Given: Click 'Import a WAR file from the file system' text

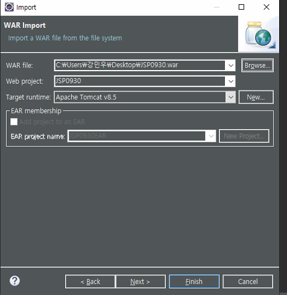Looking at the screenshot, I should pos(65,38).
